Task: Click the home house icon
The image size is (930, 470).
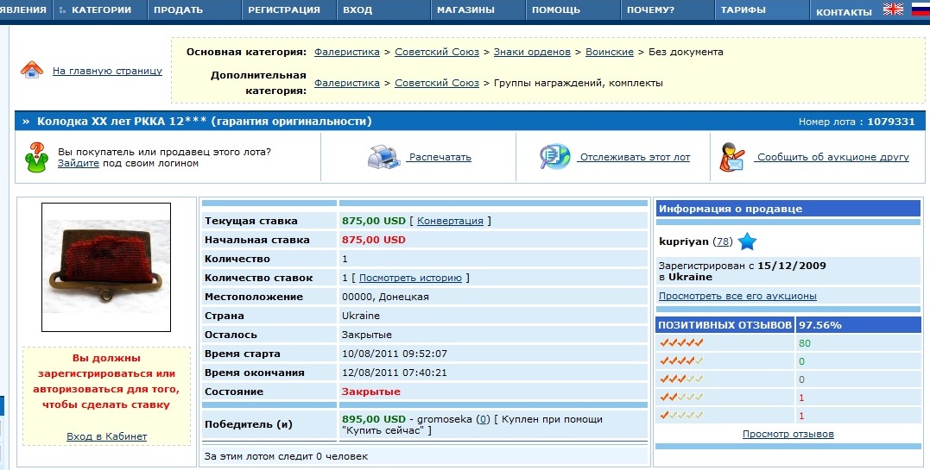Action: coord(31,70)
